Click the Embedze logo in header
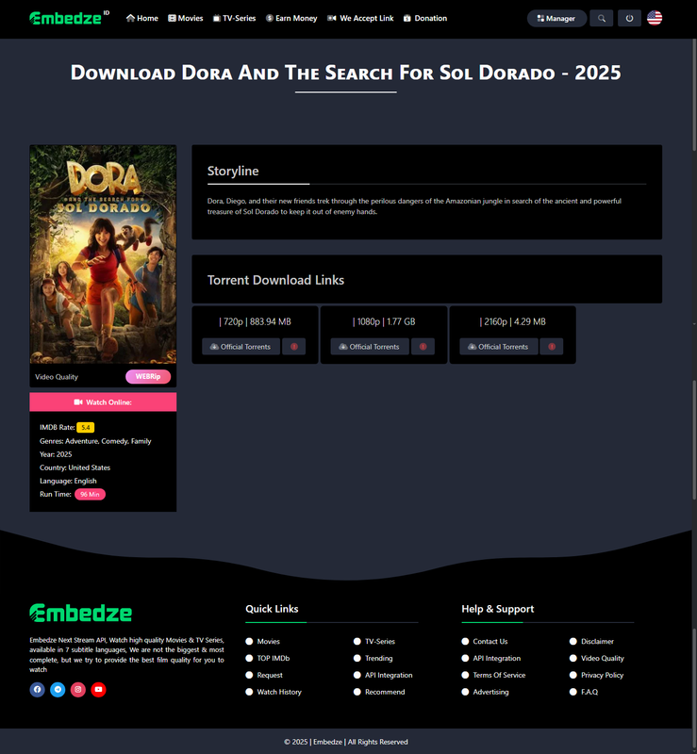The width and height of the screenshot is (697, 754). click(x=69, y=18)
